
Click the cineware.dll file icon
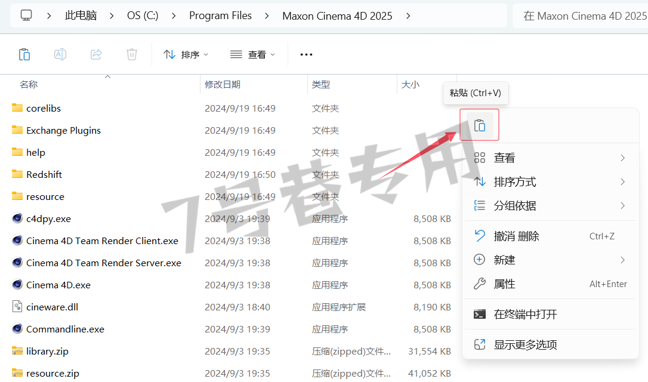17,307
